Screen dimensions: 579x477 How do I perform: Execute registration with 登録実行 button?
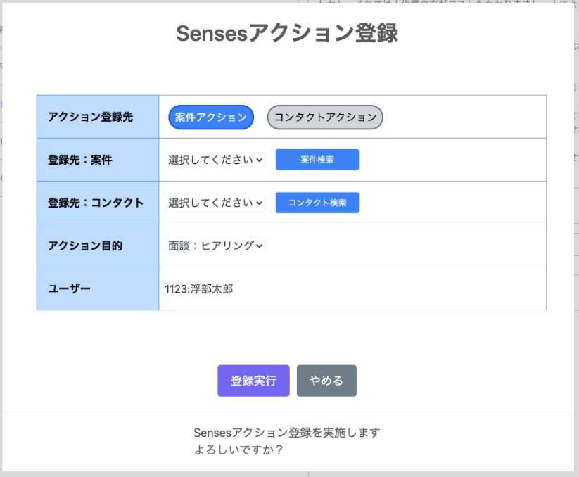(x=253, y=381)
